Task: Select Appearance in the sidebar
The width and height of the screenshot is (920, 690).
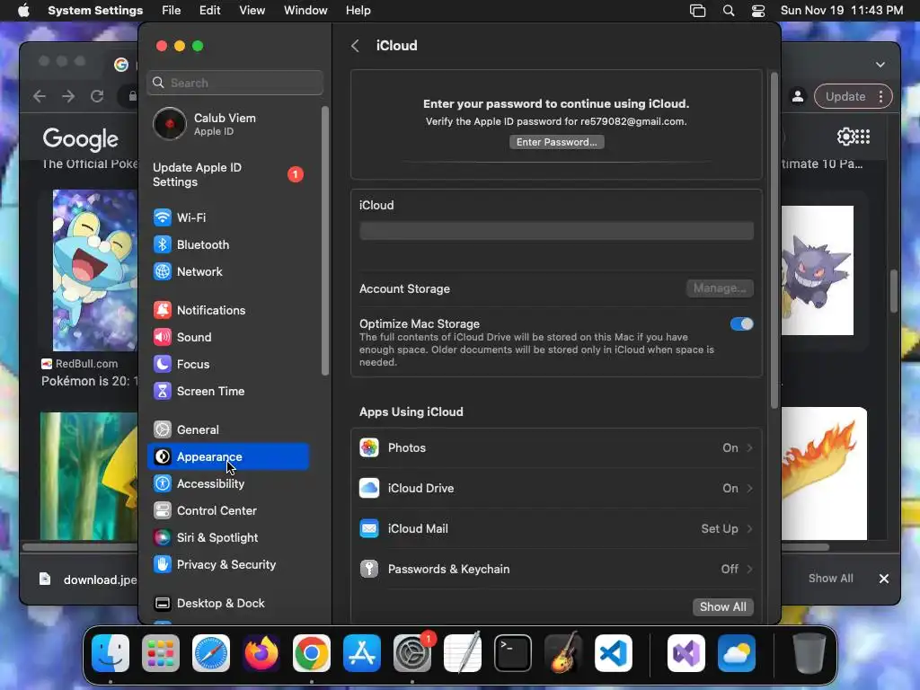Action: (x=227, y=457)
